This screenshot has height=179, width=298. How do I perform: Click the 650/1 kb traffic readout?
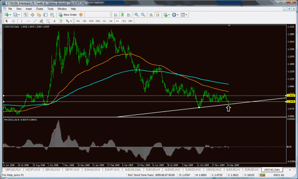tap(278, 175)
